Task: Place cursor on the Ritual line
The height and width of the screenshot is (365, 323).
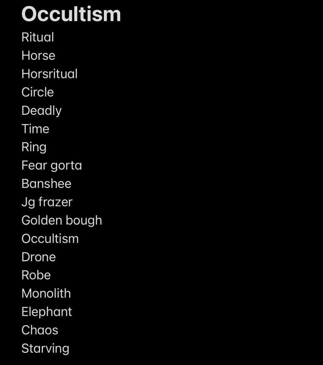Action: coord(38,37)
